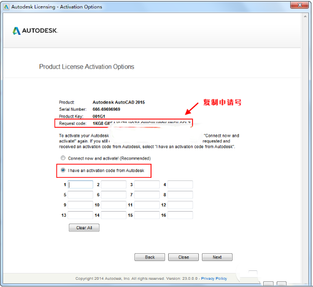This screenshot has height=287, width=313.
Task: Focus activation code field 8
Action: pos(180,194)
